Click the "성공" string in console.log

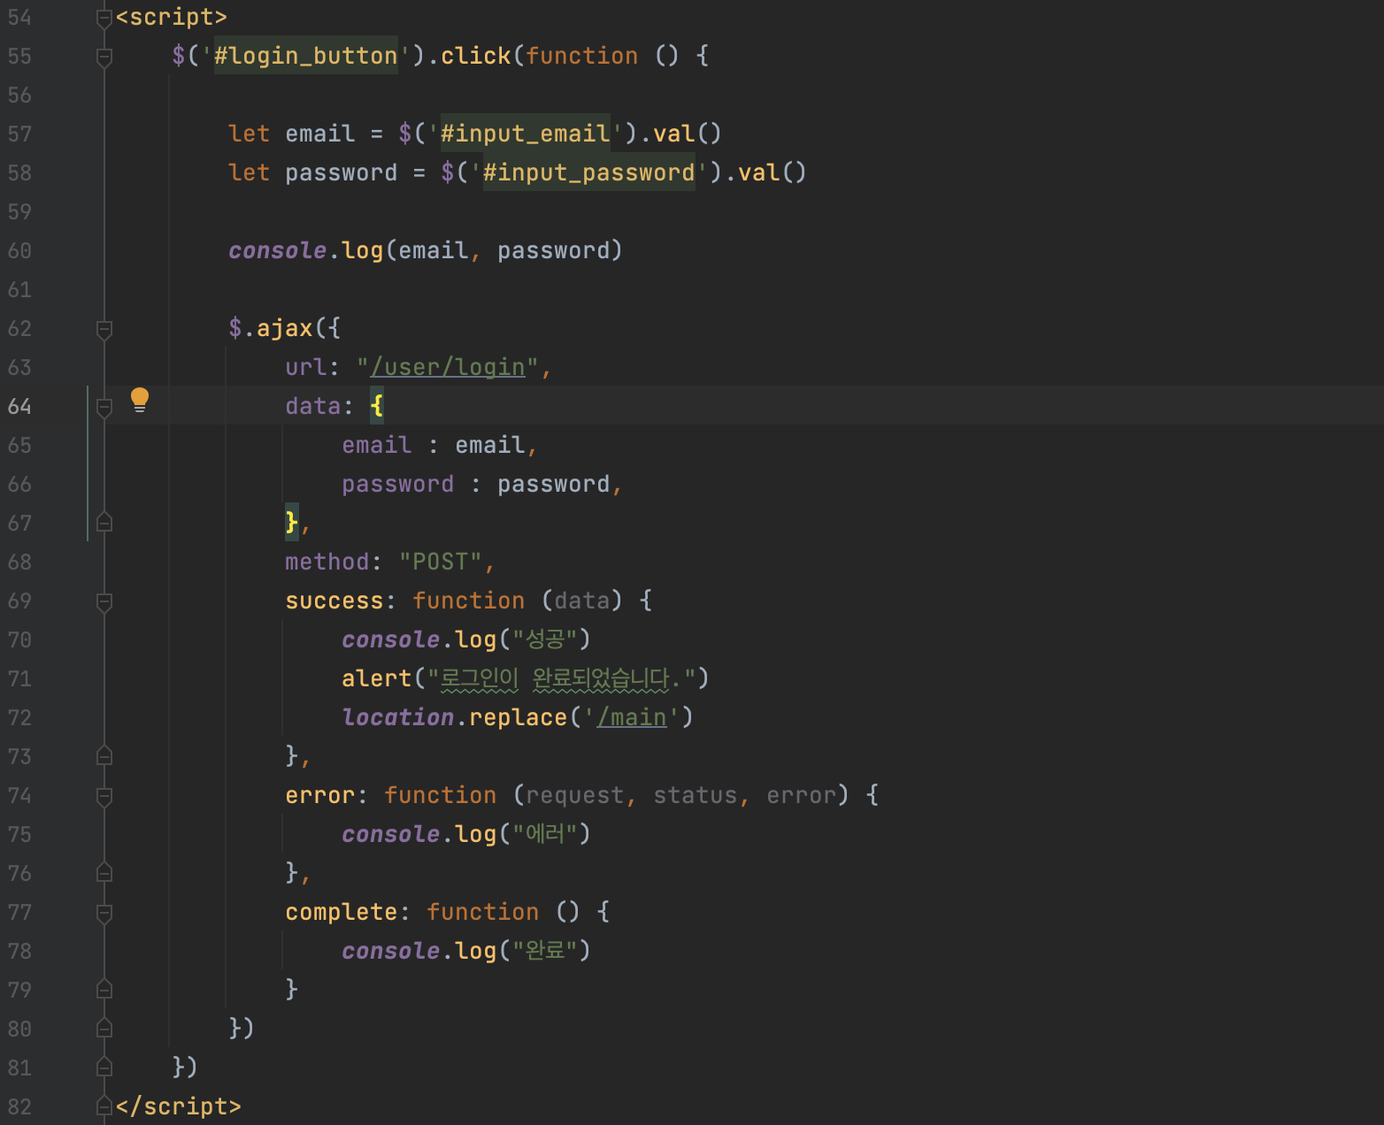coord(546,639)
